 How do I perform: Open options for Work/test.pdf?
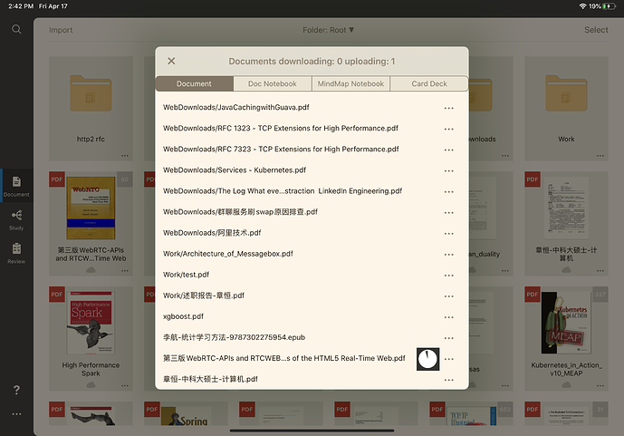point(449,276)
